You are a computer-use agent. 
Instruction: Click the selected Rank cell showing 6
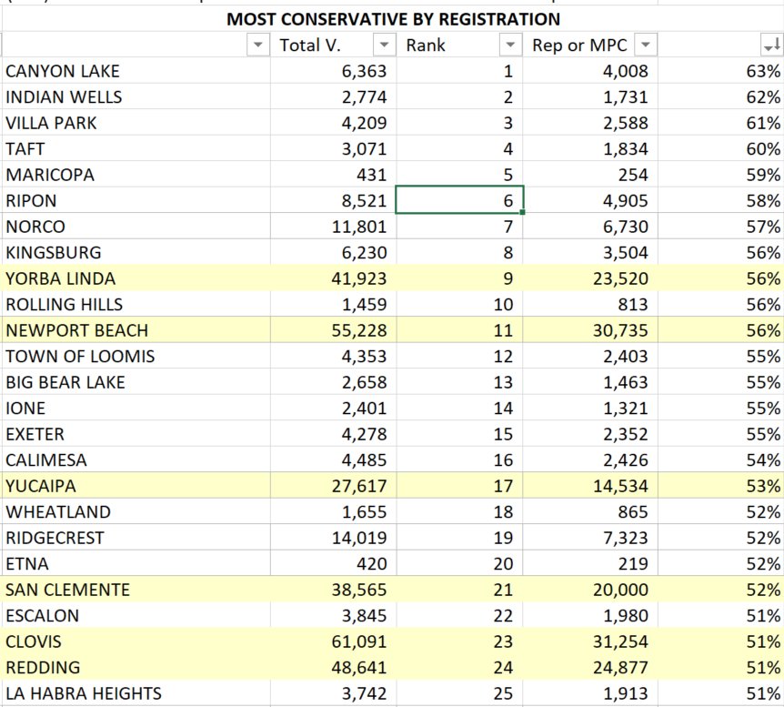[459, 201]
